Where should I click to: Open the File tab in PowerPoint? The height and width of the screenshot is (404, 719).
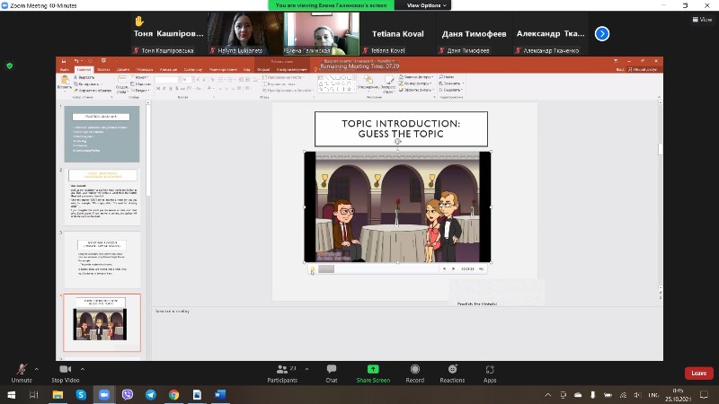click(x=64, y=69)
